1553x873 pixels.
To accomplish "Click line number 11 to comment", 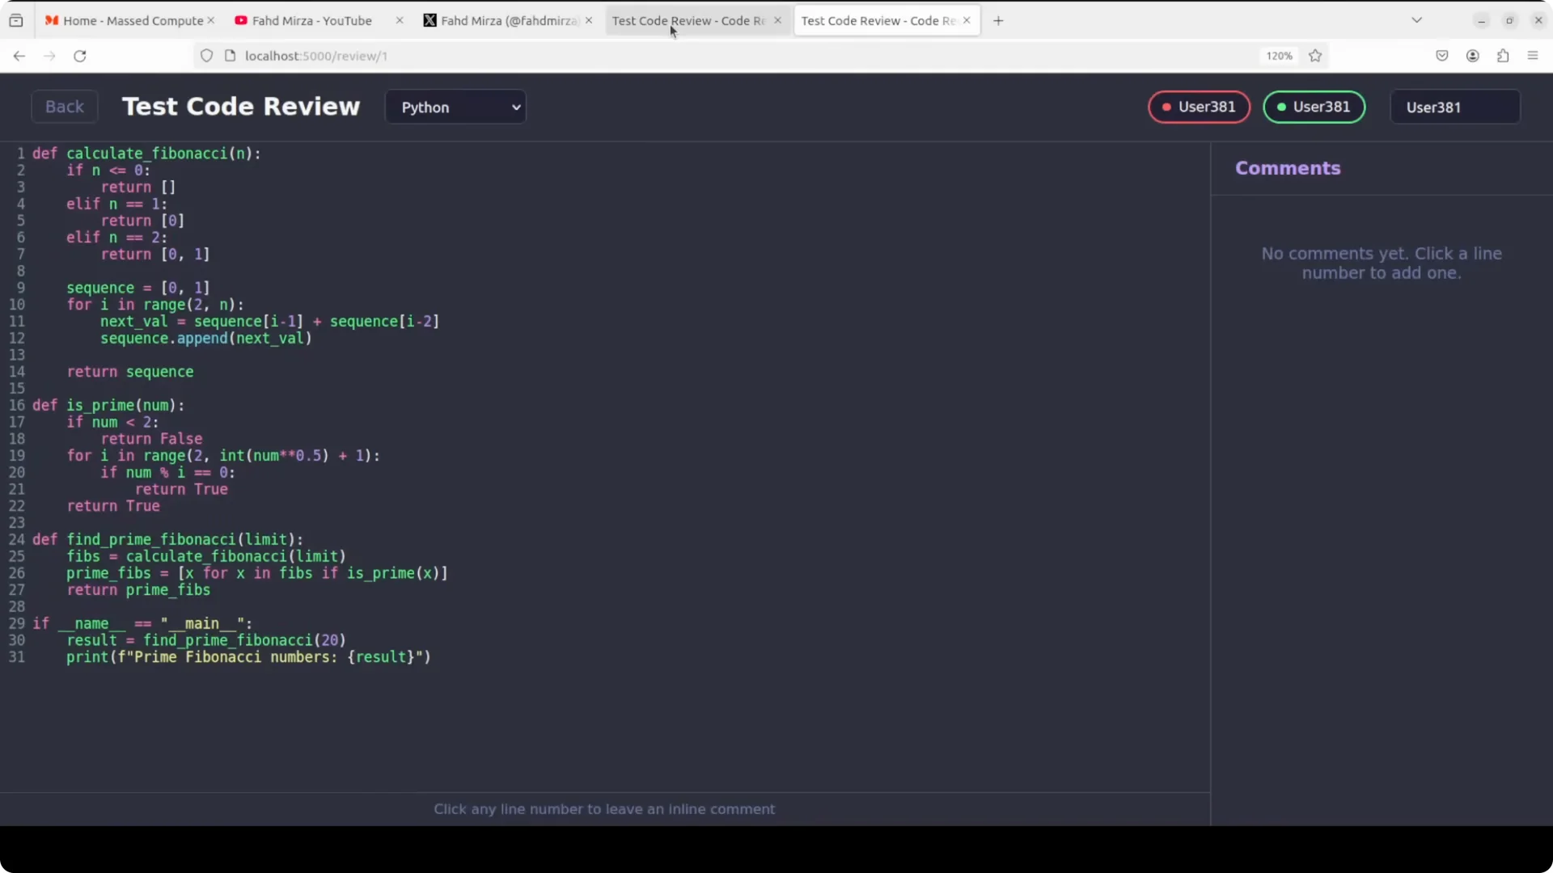I will 17,322.
